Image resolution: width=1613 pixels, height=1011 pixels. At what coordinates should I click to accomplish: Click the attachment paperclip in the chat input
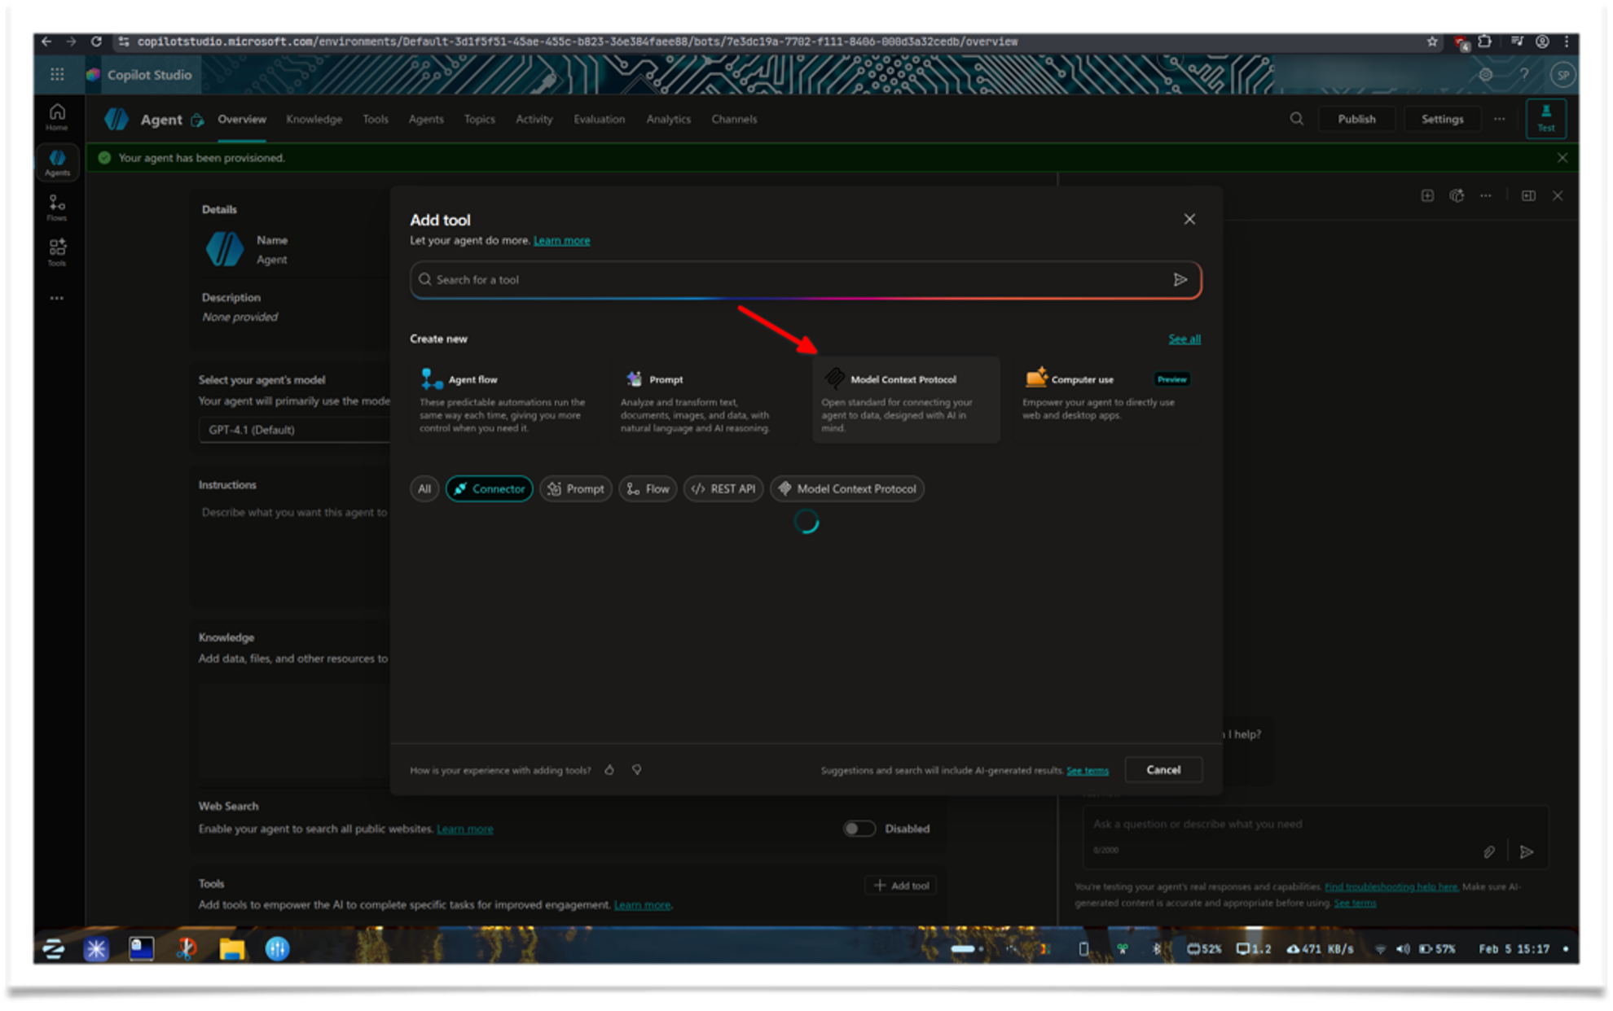tap(1489, 851)
